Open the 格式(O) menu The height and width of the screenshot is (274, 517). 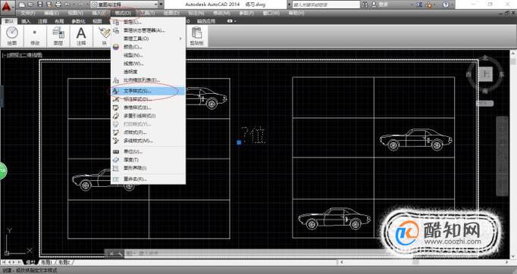point(123,13)
